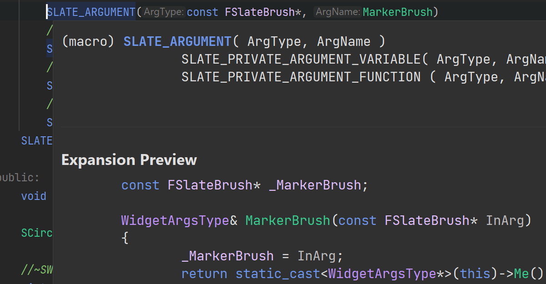Click the return keyword in the preview

(x=204, y=274)
